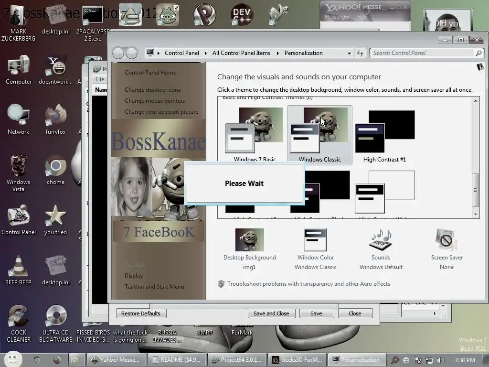Click Change mouse pointers link
This screenshot has width=489, height=367.
coord(155,101)
